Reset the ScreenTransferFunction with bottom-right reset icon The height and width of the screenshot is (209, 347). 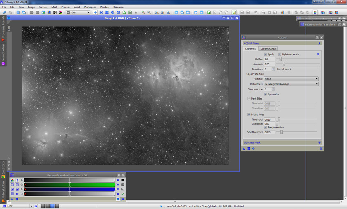pyautogui.click(x=123, y=199)
